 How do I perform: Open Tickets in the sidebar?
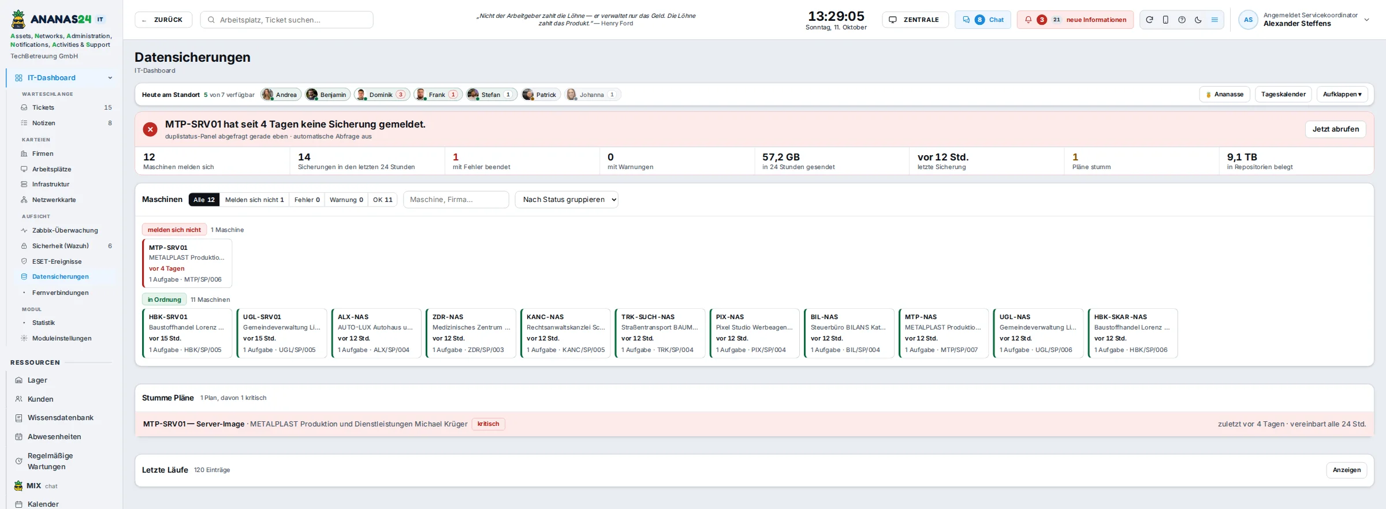66,107
